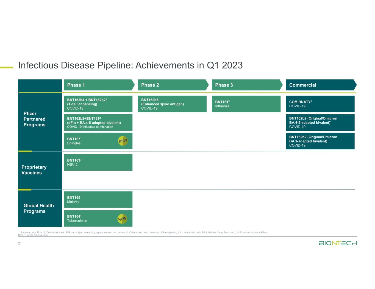375x289 pixels.
Task: Click the BioNTech logo
Action: (x=338, y=243)
